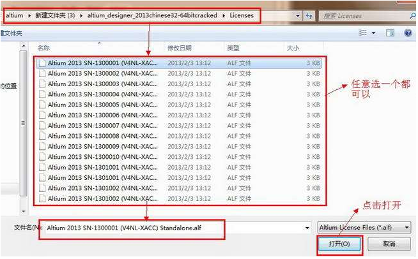Select file Altium 2013 SN-1300003
418x259 pixels.
179,84
